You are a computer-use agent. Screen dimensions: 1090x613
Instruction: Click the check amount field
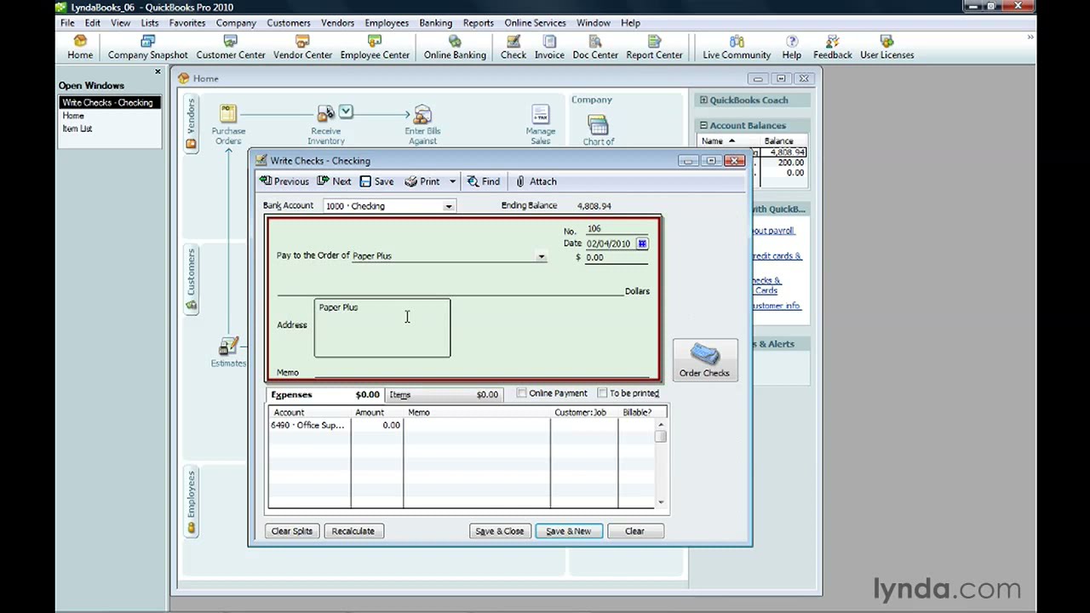616,257
